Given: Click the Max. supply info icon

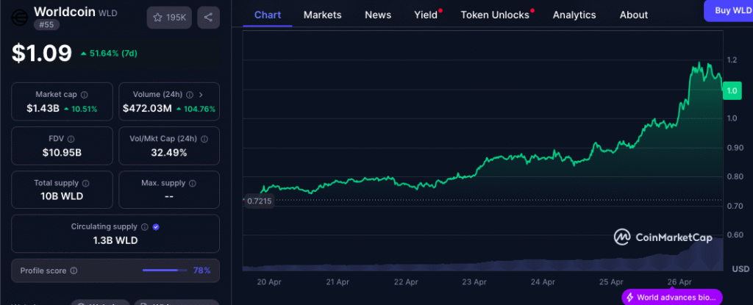Looking at the screenshot, I should click(x=193, y=183).
